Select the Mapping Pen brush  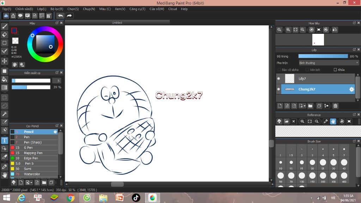click(33, 153)
